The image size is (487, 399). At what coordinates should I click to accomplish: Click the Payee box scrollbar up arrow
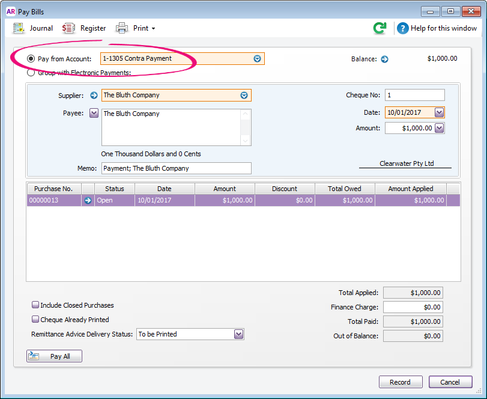pos(246,114)
